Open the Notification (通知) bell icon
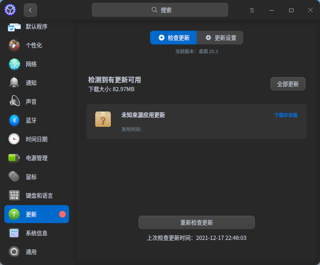Image resolution: width=320 pixels, height=265 pixels. click(x=14, y=83)
